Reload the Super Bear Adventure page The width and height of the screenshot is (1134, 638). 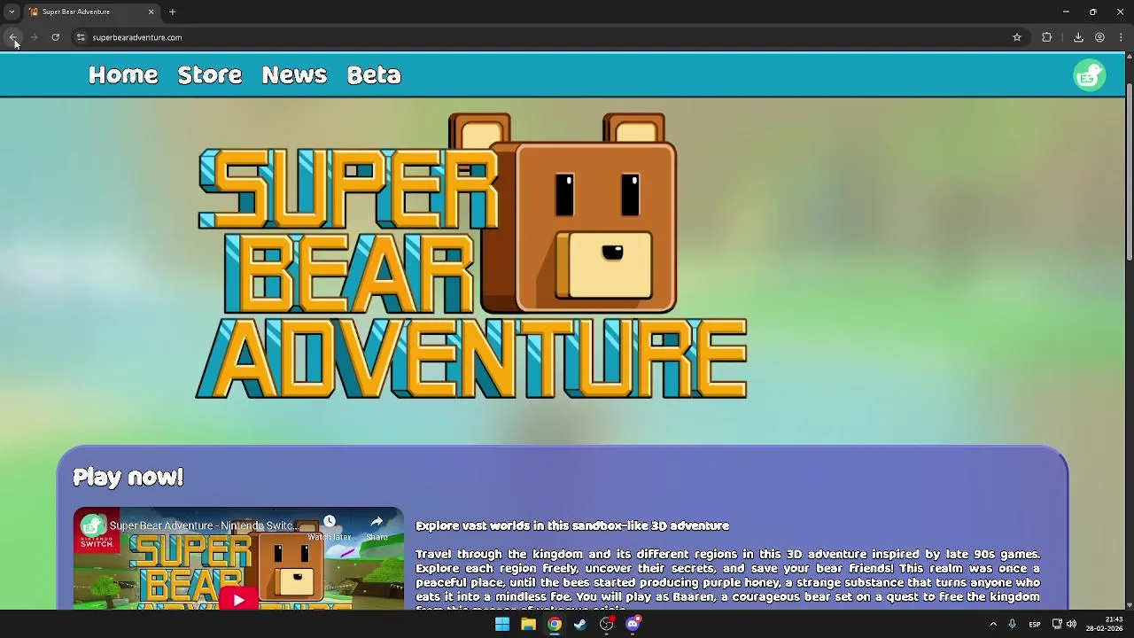[55, 37]
